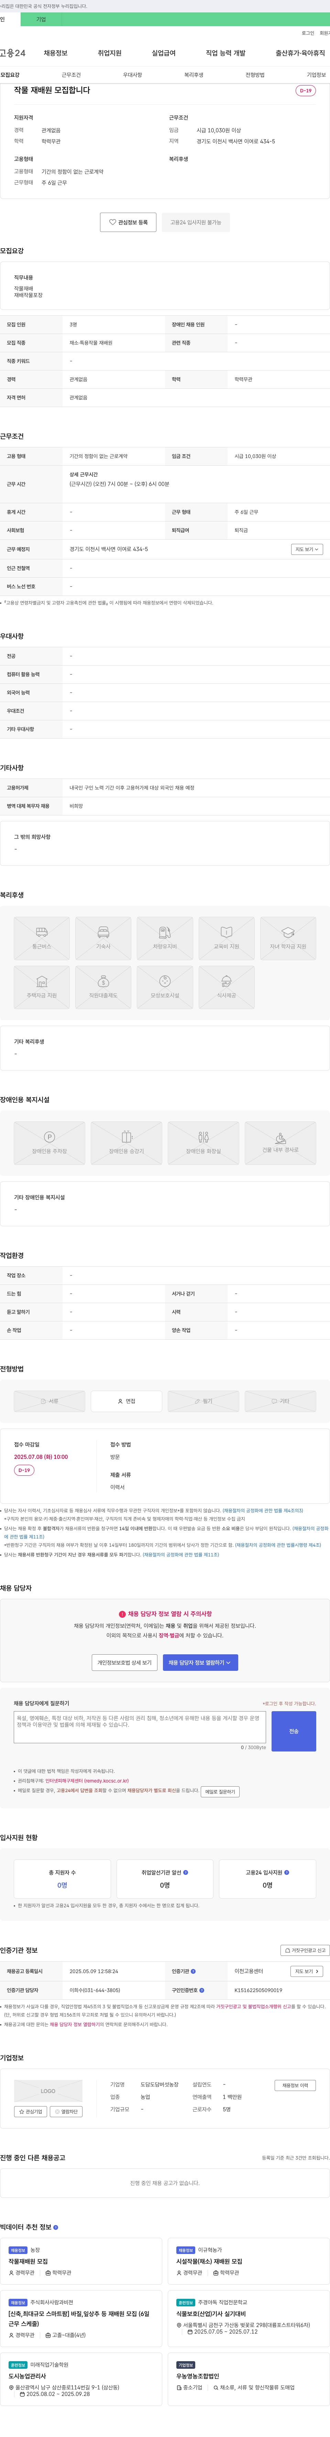Click the heart icon for 관심정보 등록
Screen dimensions: 330x2437
(x=112, y=222)
